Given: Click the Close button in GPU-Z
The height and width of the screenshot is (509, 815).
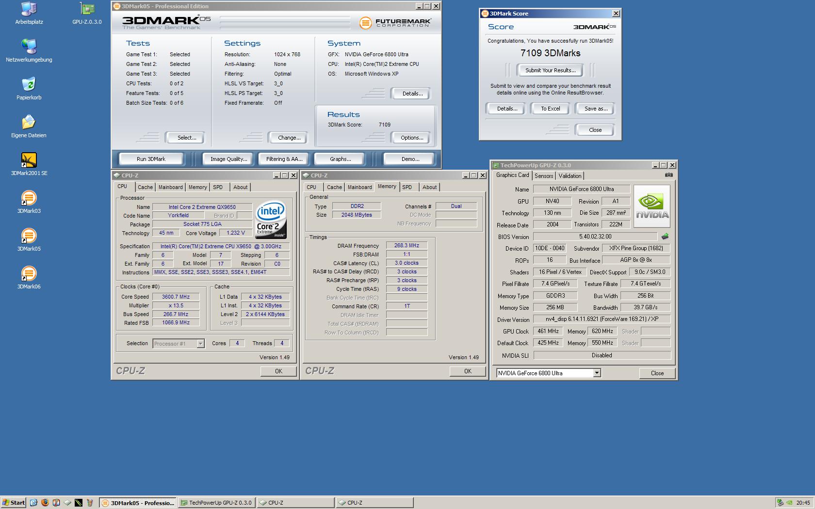Looking at the screenshot, I should click(x=657, y=373).
